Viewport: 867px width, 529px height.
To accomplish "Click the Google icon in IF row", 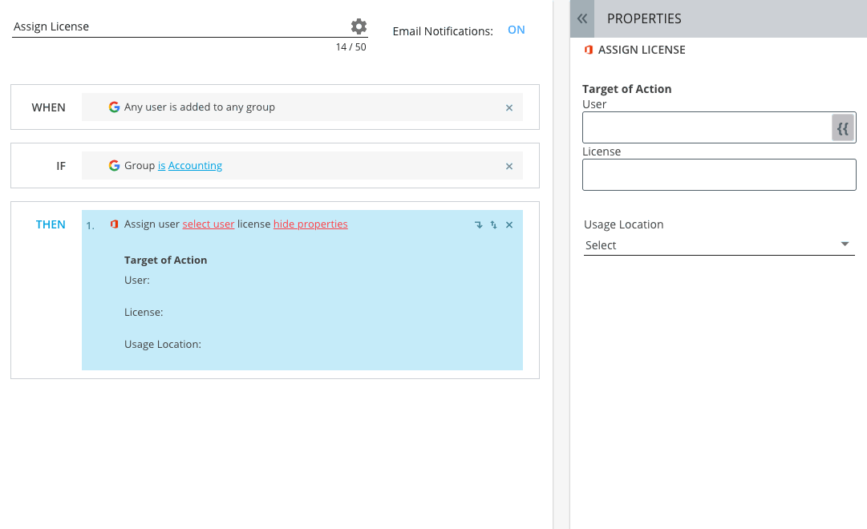I will 114,166.
